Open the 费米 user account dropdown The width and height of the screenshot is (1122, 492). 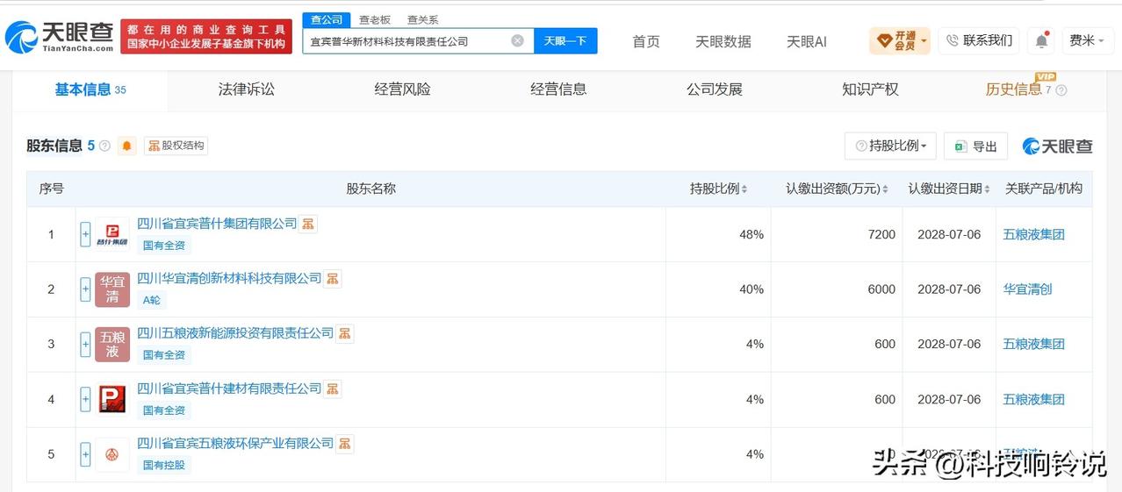[x=1087, y=40]
